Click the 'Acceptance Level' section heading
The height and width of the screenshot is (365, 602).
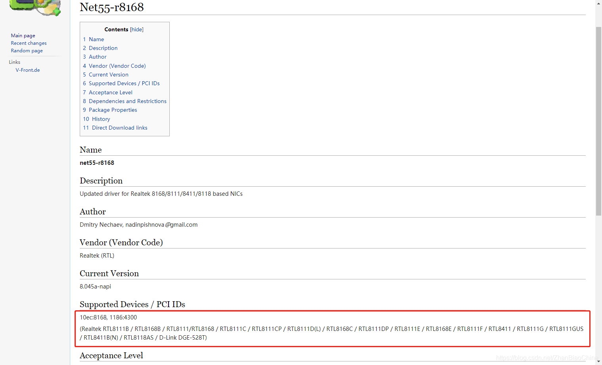111,355
